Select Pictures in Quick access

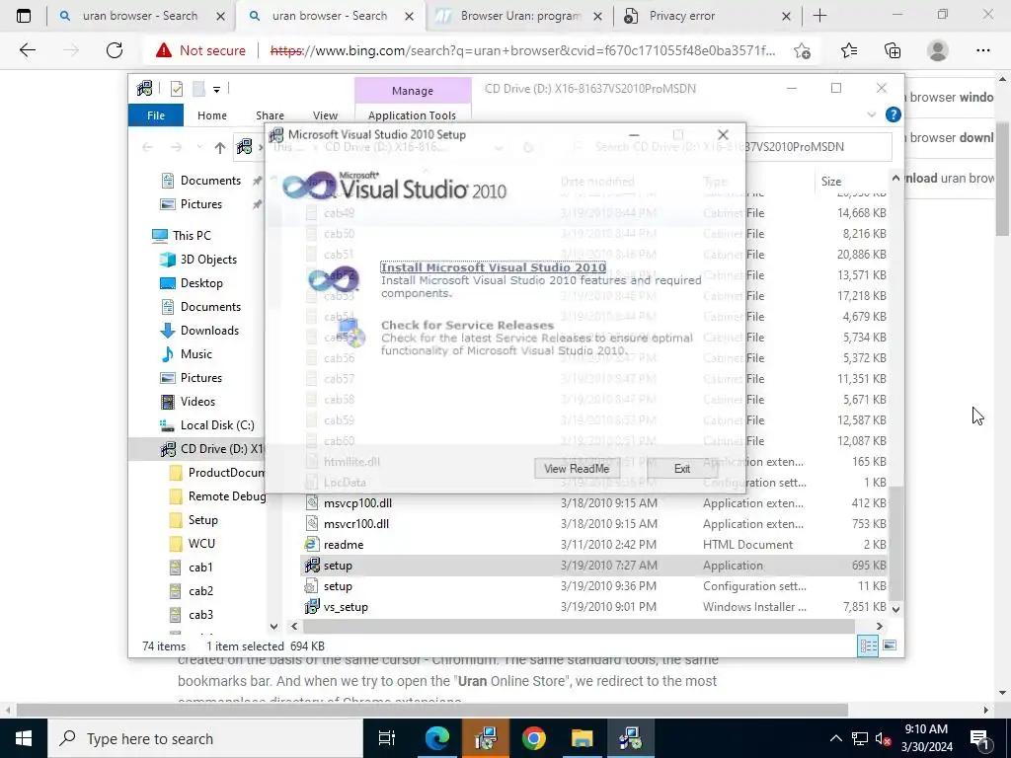[x=201, y=204]
